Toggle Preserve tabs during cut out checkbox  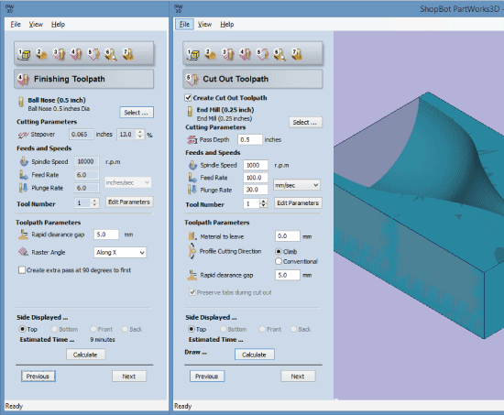192,292
